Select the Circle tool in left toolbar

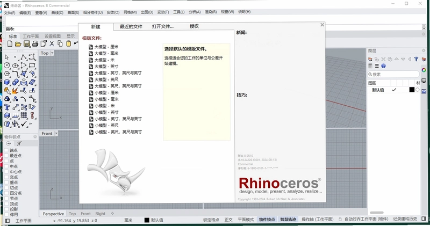7,65
